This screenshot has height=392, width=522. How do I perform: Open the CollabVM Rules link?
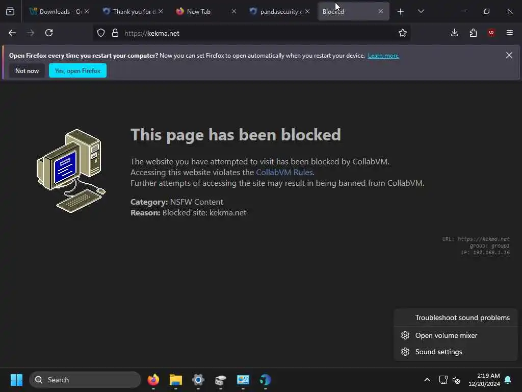point(284,173)
